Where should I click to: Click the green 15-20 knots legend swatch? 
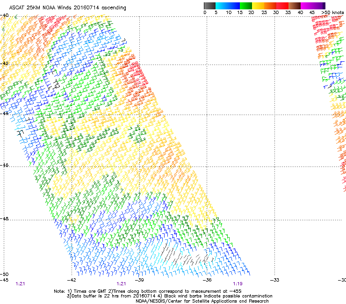click(x=246, y=6)
